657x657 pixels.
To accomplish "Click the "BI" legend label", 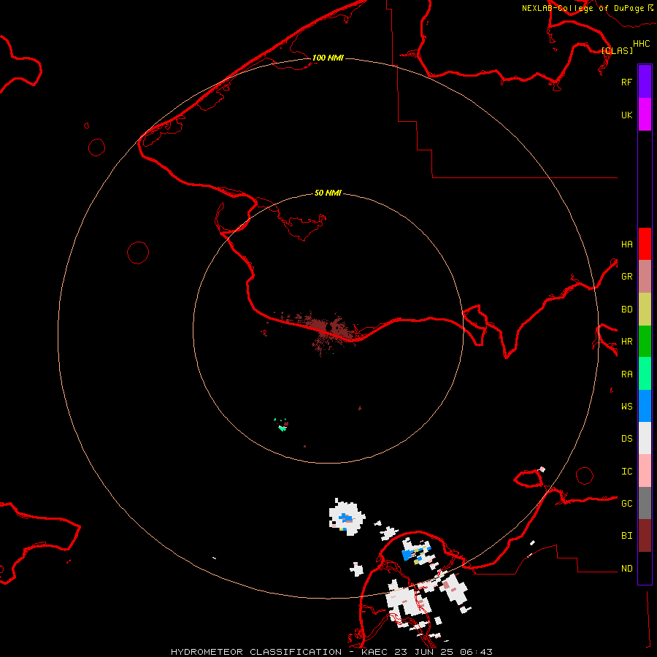I will pos(626,536).
